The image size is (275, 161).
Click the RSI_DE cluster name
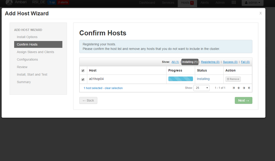coord(39,2)
